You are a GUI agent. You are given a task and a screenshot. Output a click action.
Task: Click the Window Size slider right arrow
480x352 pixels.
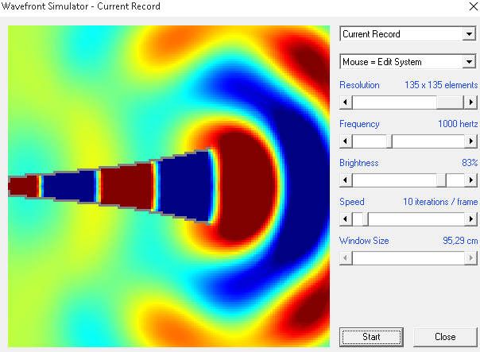[x=470, y=258]
